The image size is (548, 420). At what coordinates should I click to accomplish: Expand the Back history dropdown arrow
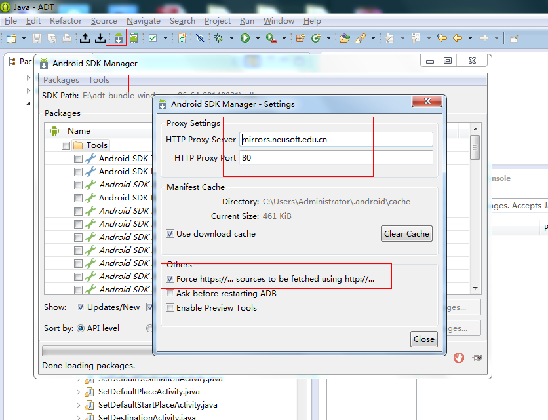(470, 38)
